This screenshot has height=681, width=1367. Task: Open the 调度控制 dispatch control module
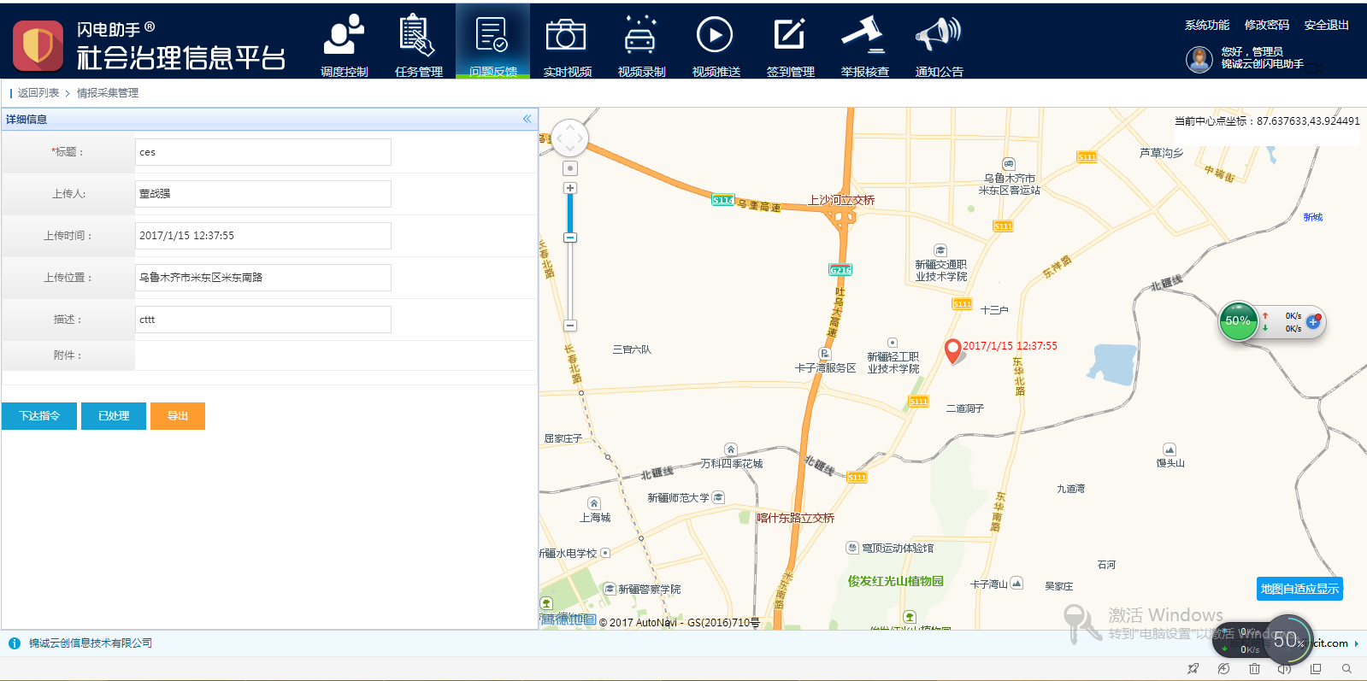[344, 44]
